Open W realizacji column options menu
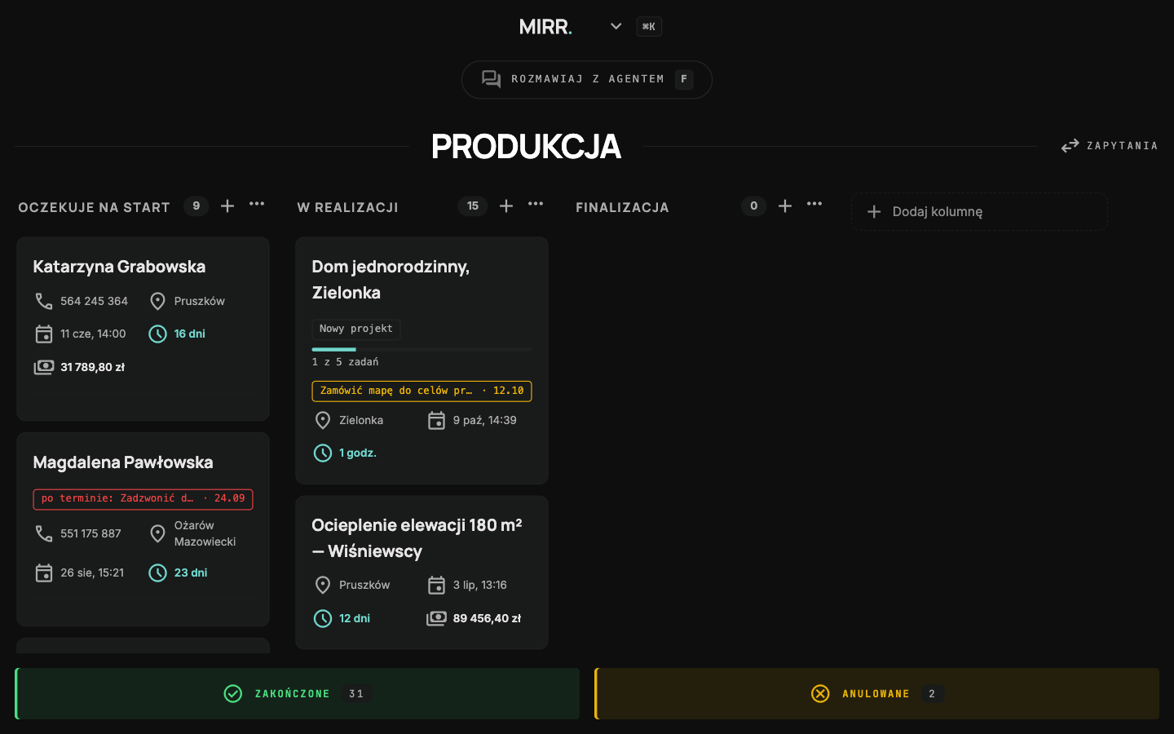 click(536, 204)
